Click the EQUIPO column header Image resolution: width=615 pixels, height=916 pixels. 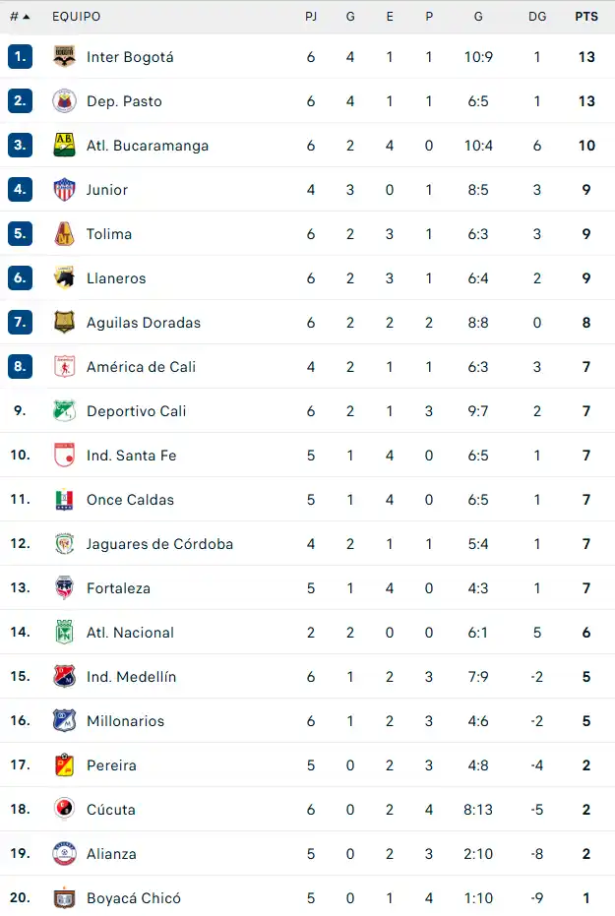(x=76, y=16)
